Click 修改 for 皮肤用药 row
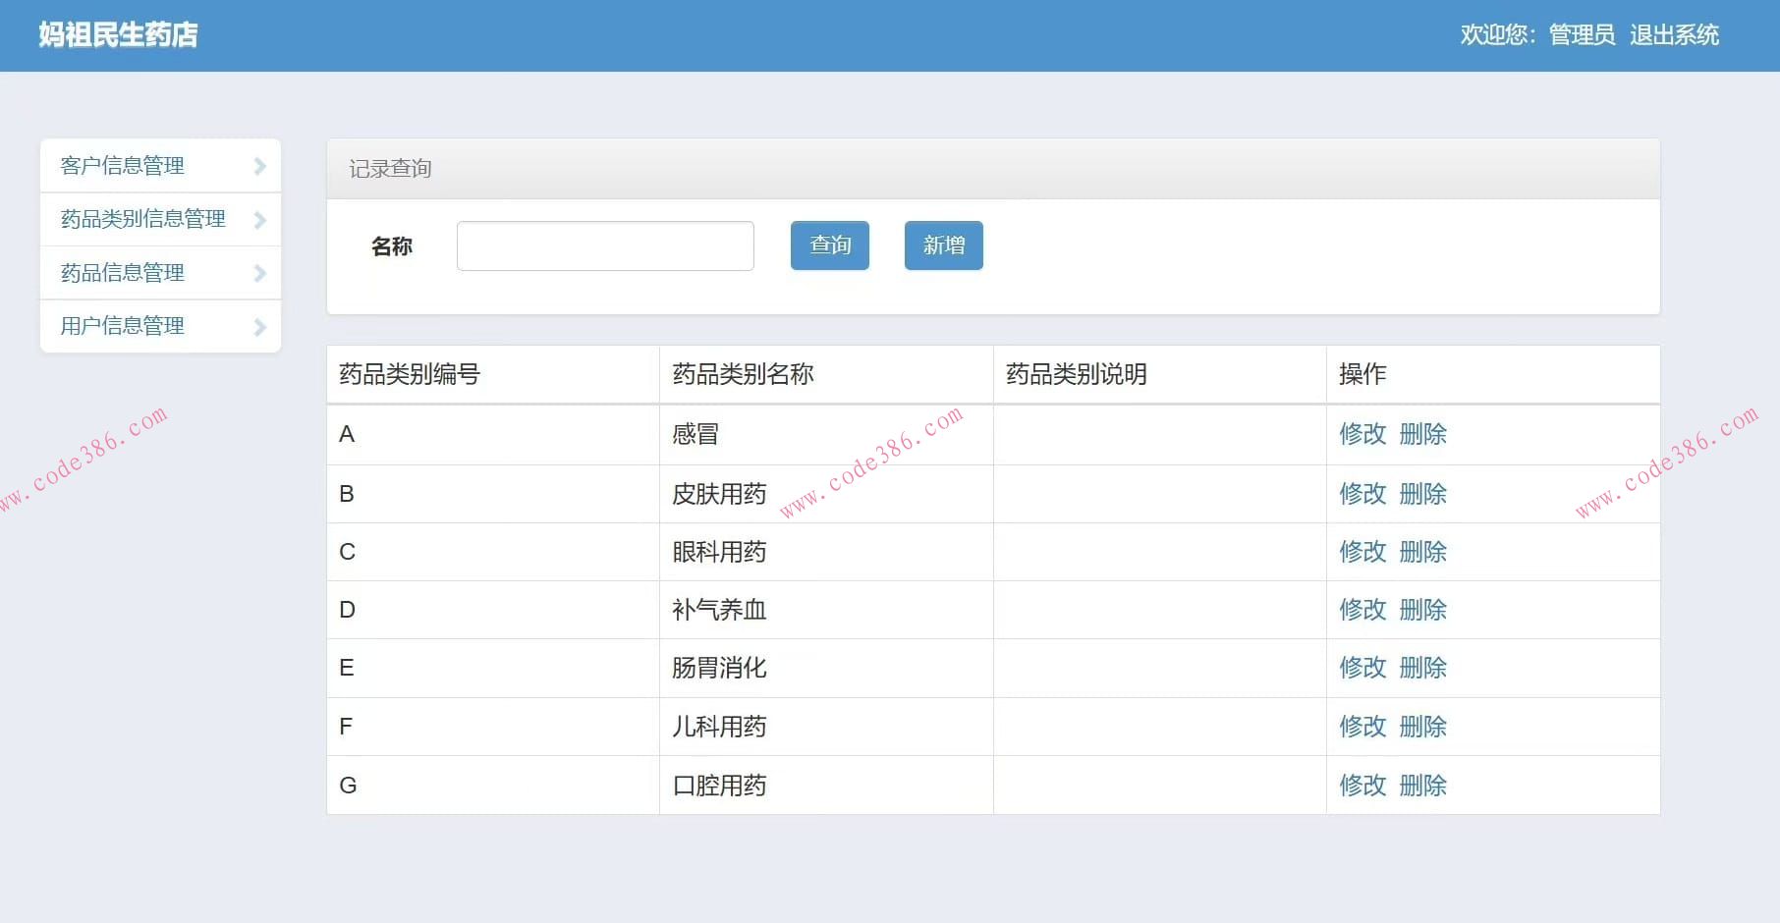Image resolution: width=1780 pixels, height=923 pixels. pos(1363,494)
